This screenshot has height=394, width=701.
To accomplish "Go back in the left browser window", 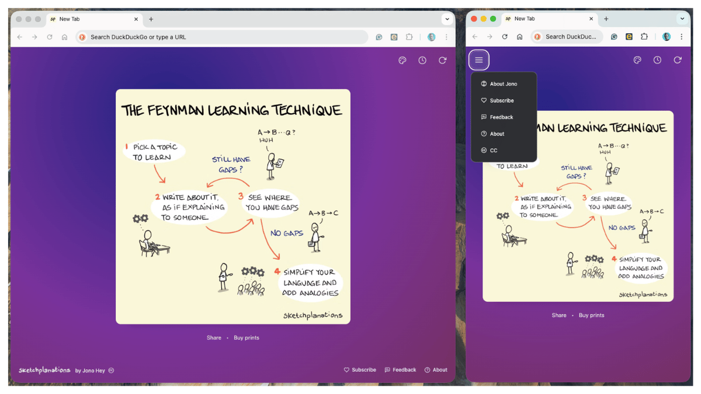I will point(19,37).
